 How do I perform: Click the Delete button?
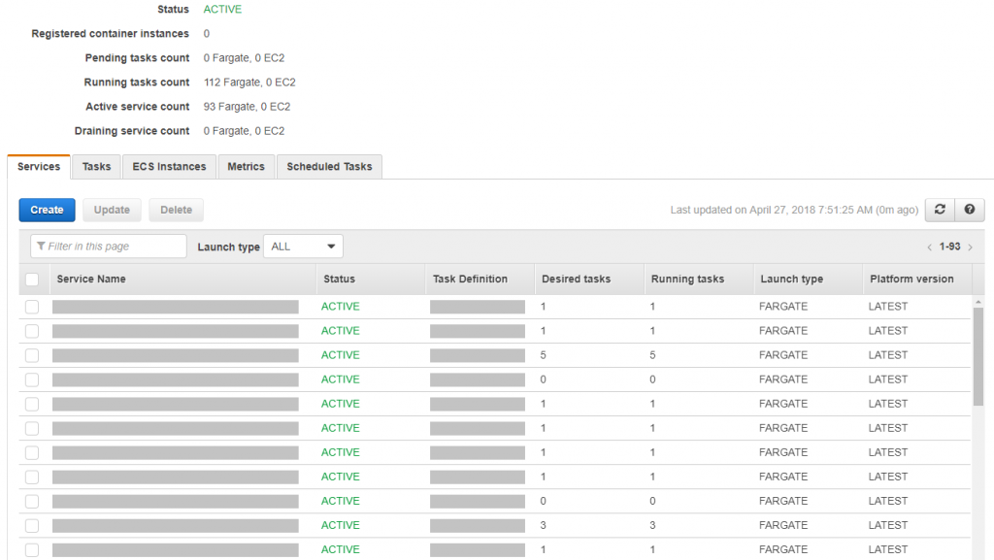tap(176, 210)
